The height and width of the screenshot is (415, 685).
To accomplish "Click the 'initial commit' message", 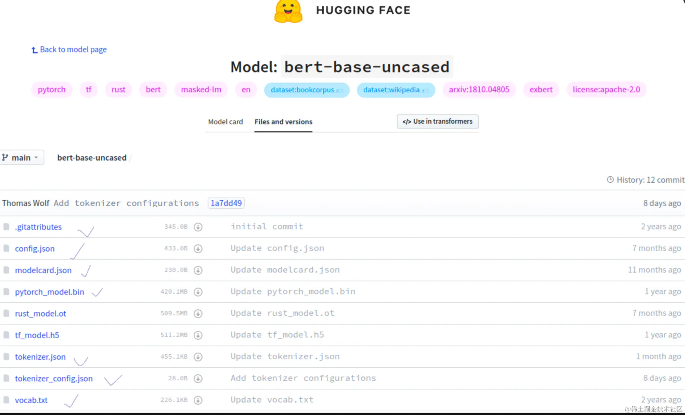I will [267, 227].
